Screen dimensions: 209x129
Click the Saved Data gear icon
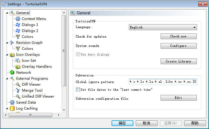[12, 102]
